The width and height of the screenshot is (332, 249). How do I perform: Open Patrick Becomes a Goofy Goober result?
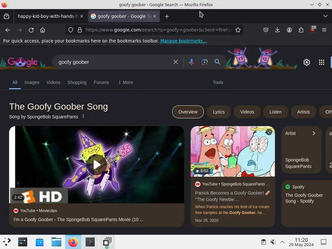click(x=232, y=196)
